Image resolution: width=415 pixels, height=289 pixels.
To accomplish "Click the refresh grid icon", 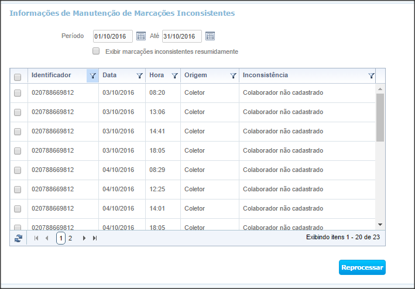I will (18, 238).
